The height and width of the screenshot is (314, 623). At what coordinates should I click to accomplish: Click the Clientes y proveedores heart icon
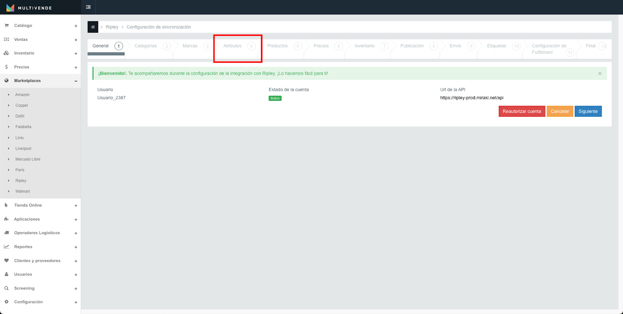[6, 260]
